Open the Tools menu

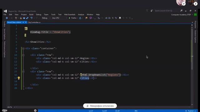(53, 15)
